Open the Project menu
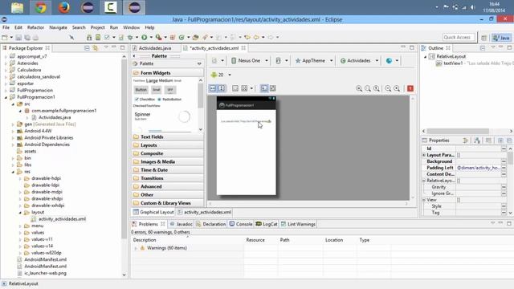Viewport: 514px width, 289px height. tap(97, 27)
